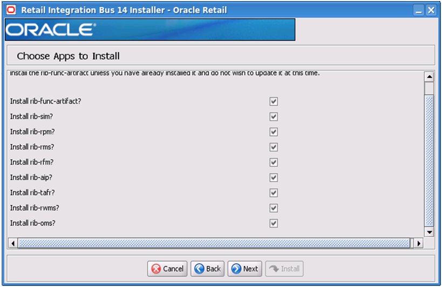Image resolution: width=442 pixels, height=287 pixels.
Task: Toggle the Install rib-rpm checkbox
Action: pyautogui.click(x=274, y=132)
